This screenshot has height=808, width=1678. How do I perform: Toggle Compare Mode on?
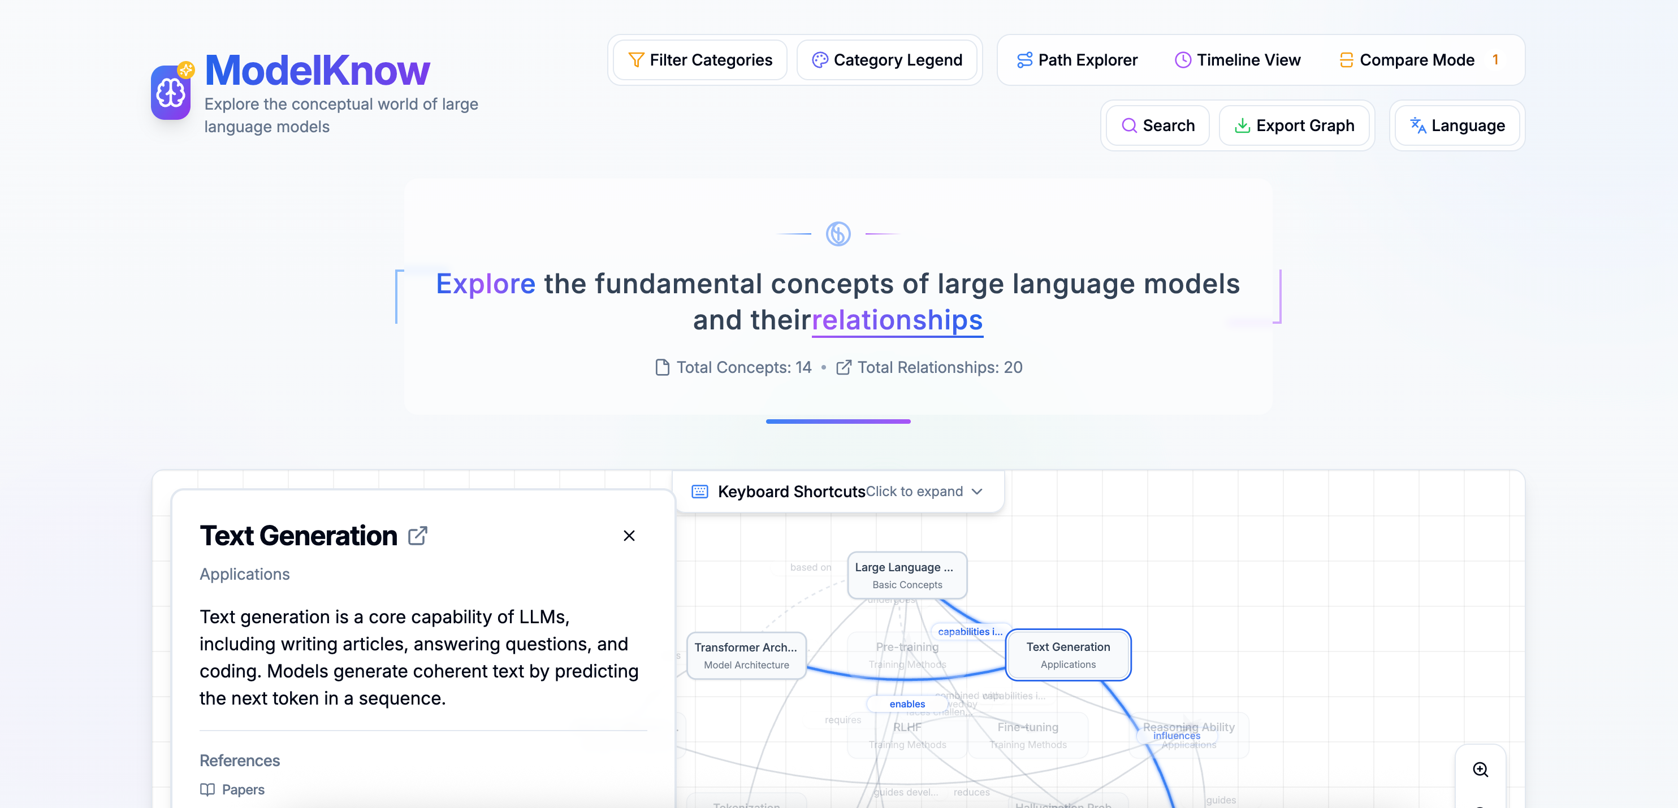(1407, 60)
